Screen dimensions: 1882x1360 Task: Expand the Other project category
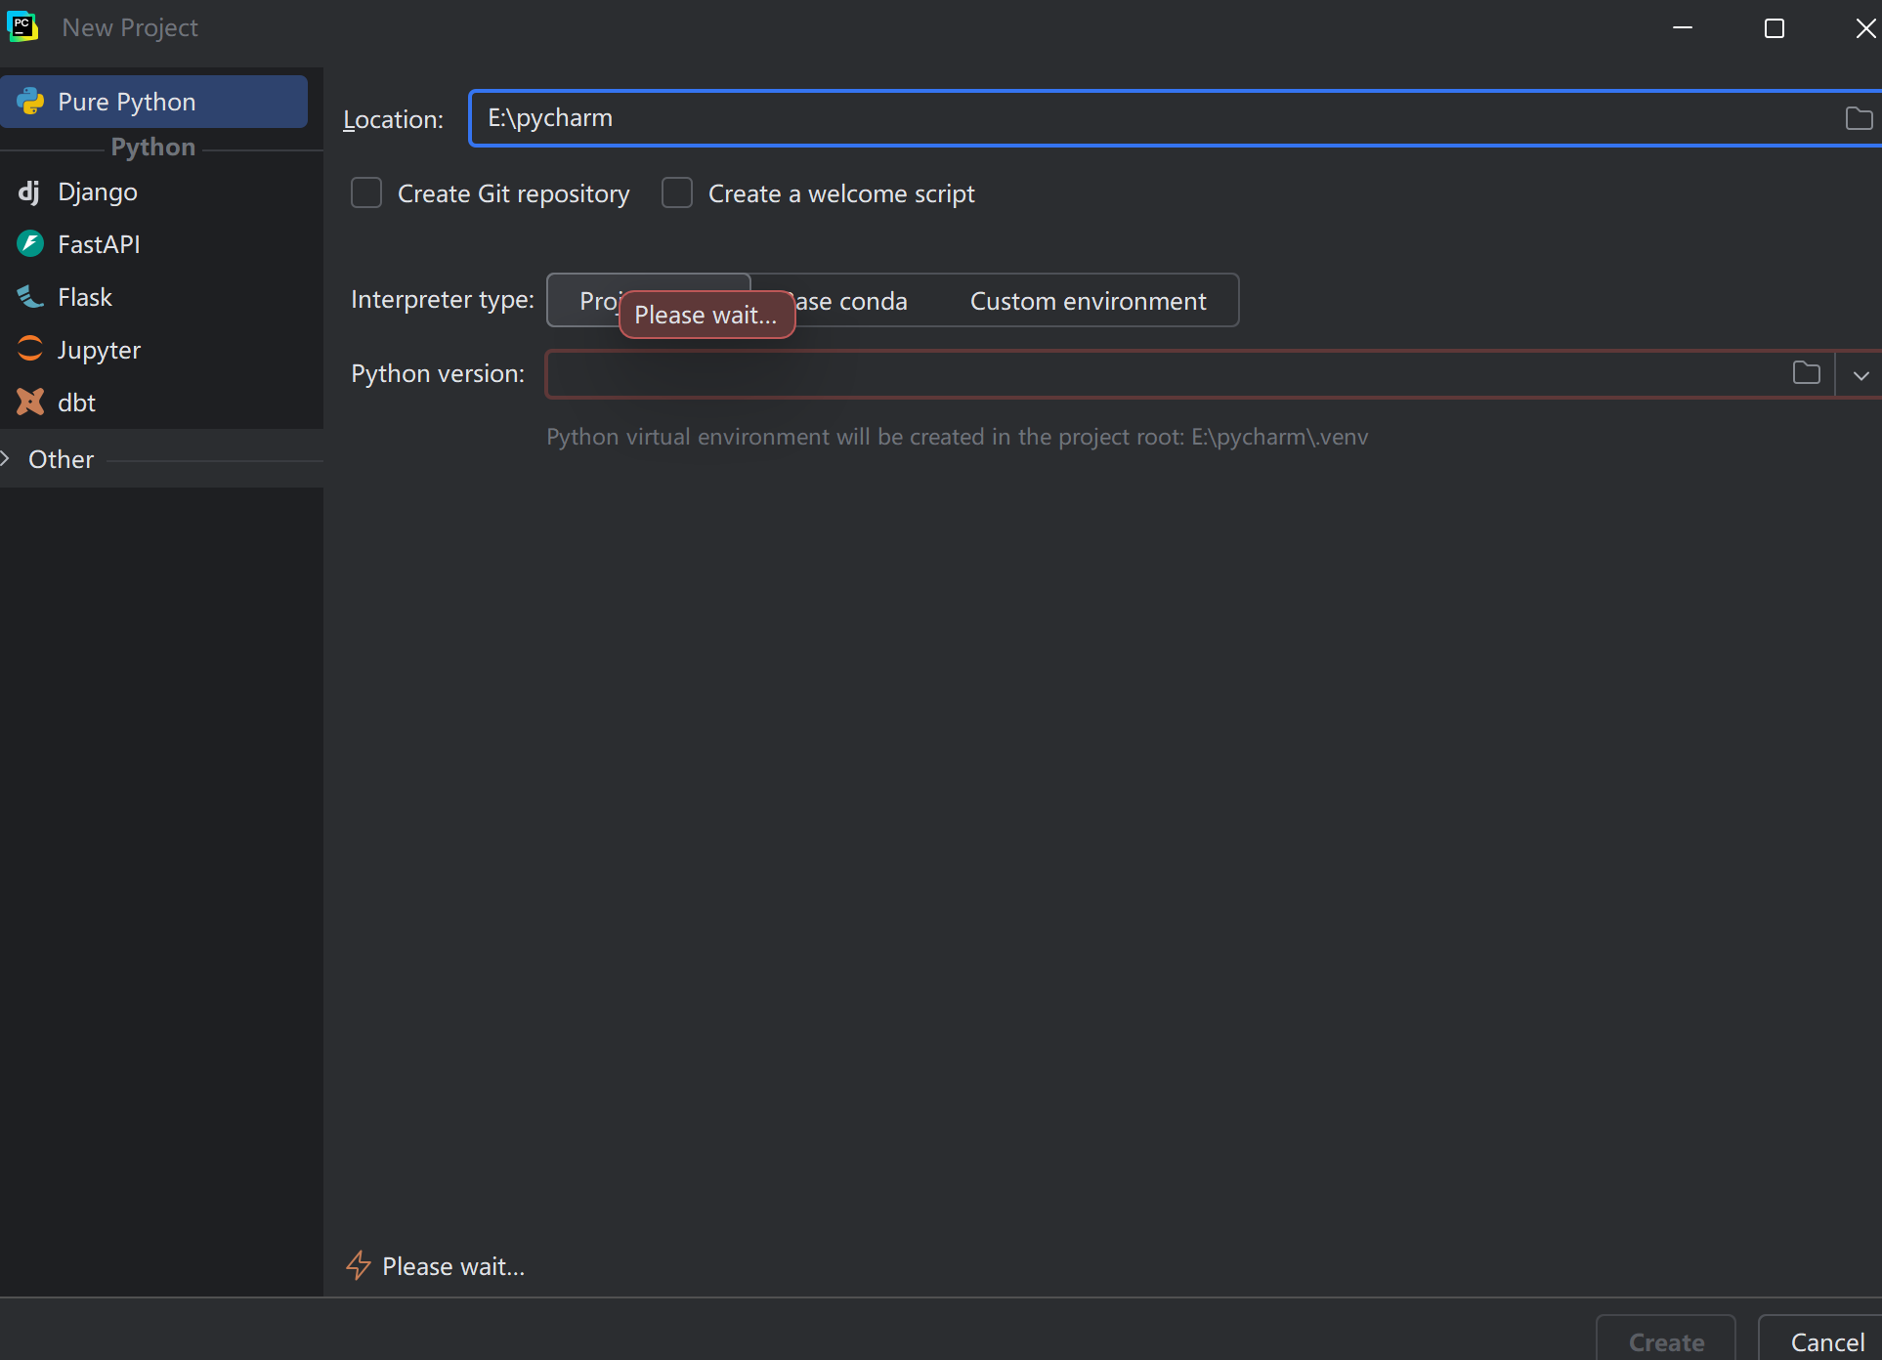pos(6,458)
